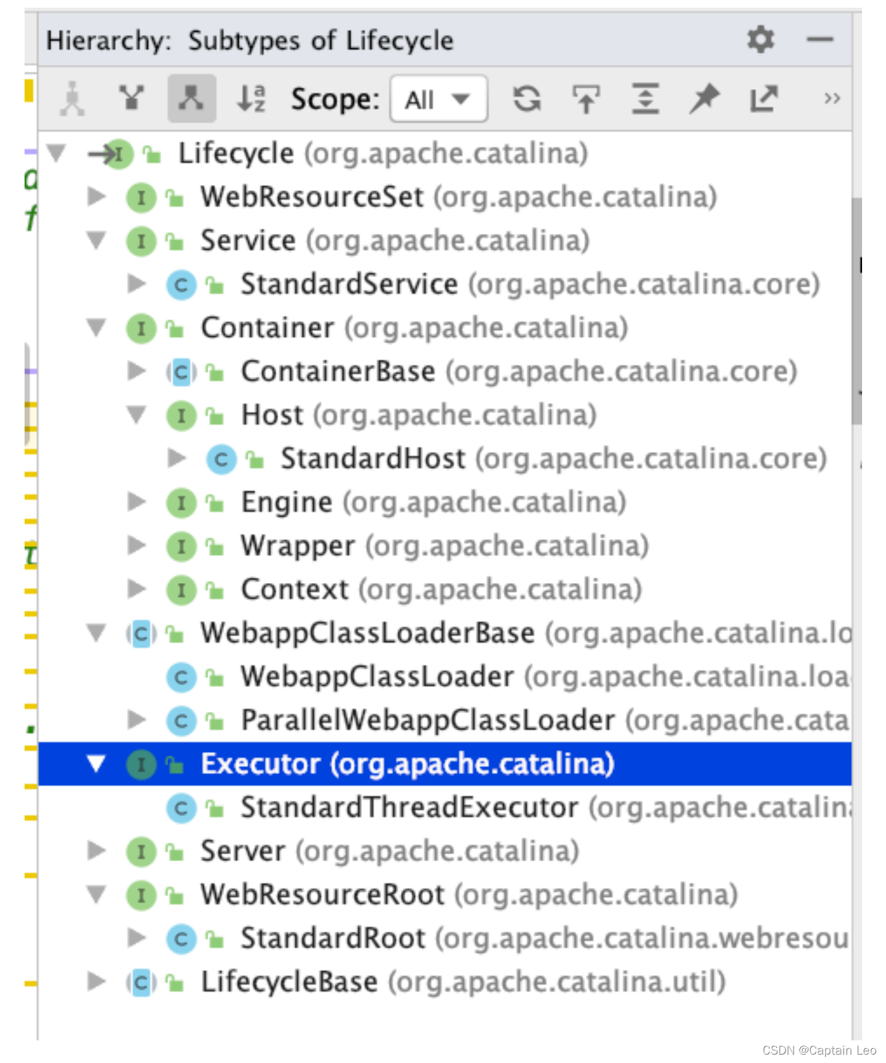The width and height of the screenshot is (886, 1063).
Task: Select ContainerBase abstract class row
Action: pyautogui.click(x=445, y=371)
